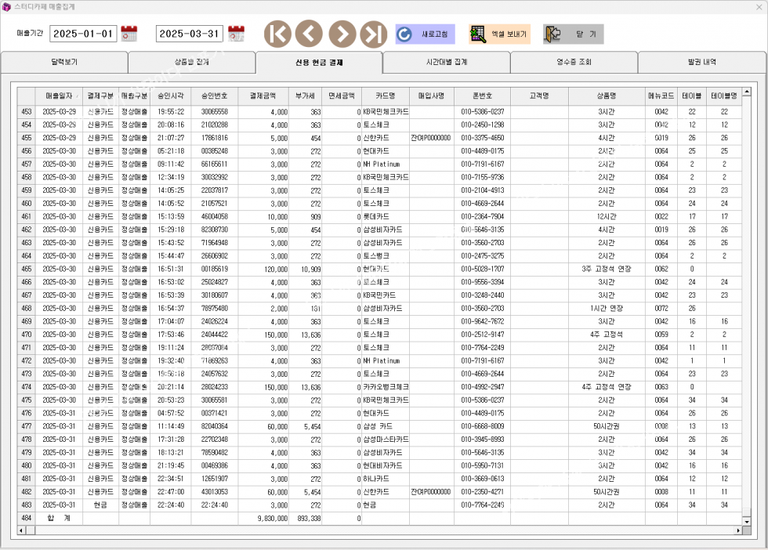
Task: Click the 매입사명 column header
Action: (x=432, y=96)
